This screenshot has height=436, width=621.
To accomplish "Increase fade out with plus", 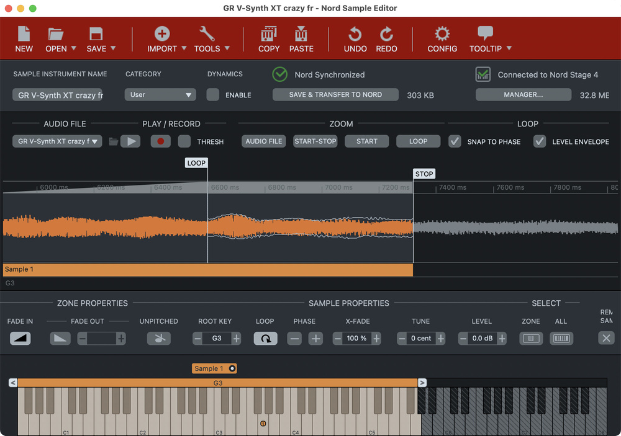I will coord(121,338).
